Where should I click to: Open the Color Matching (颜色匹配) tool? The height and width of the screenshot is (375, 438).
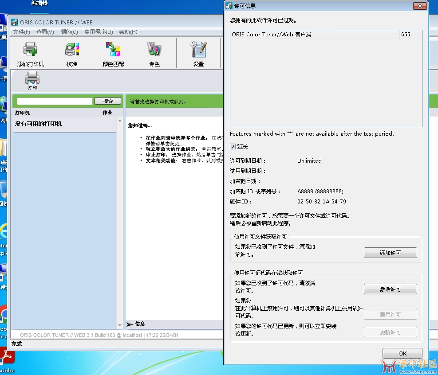[113, 54]
